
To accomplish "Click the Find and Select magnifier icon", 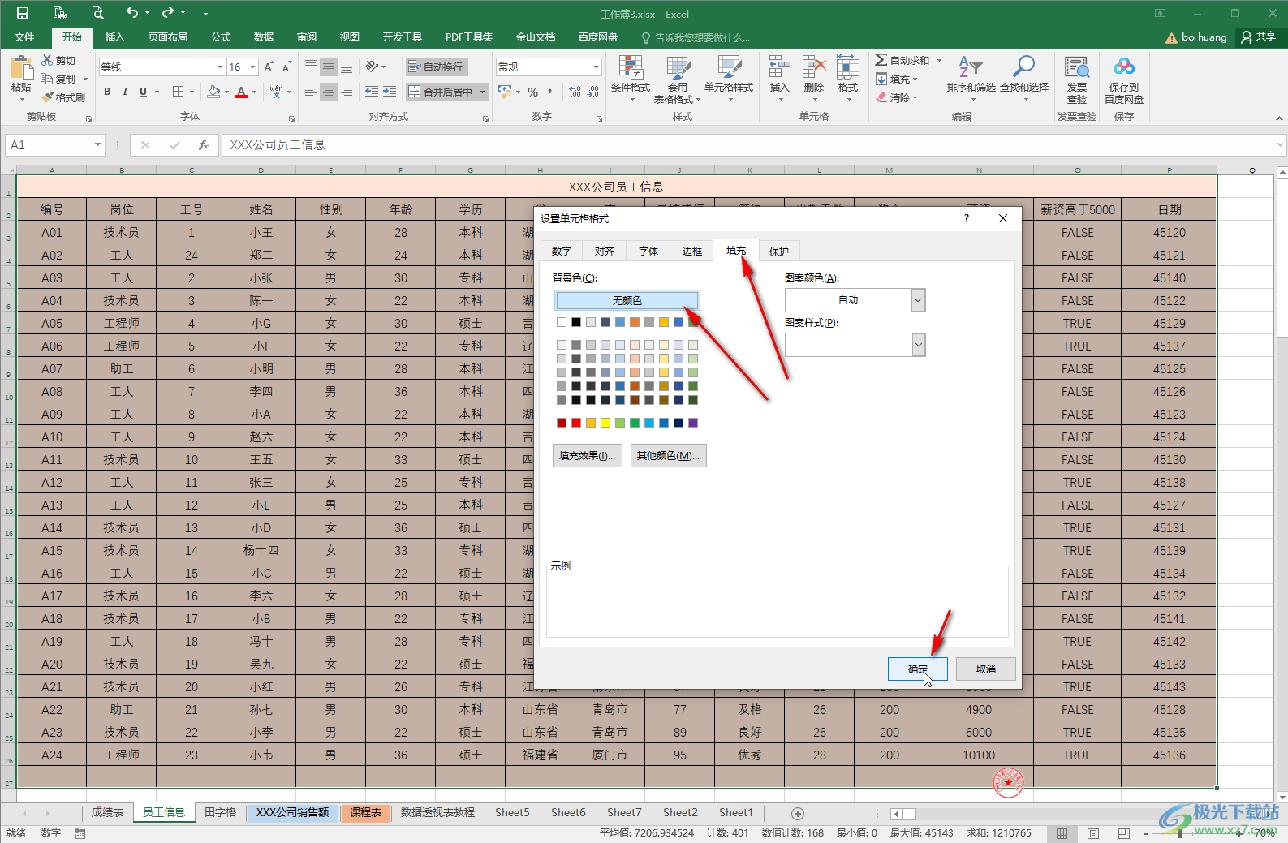I will 1023,68.
